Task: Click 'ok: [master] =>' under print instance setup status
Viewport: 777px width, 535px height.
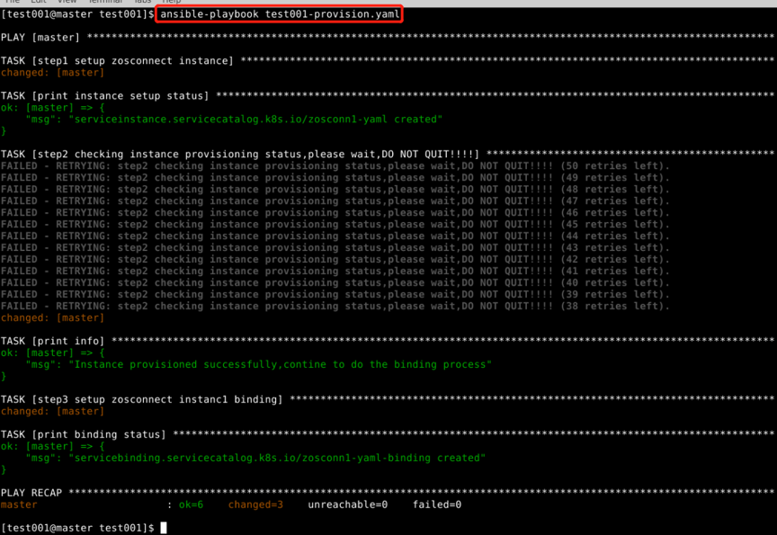Action: (52, 108)
